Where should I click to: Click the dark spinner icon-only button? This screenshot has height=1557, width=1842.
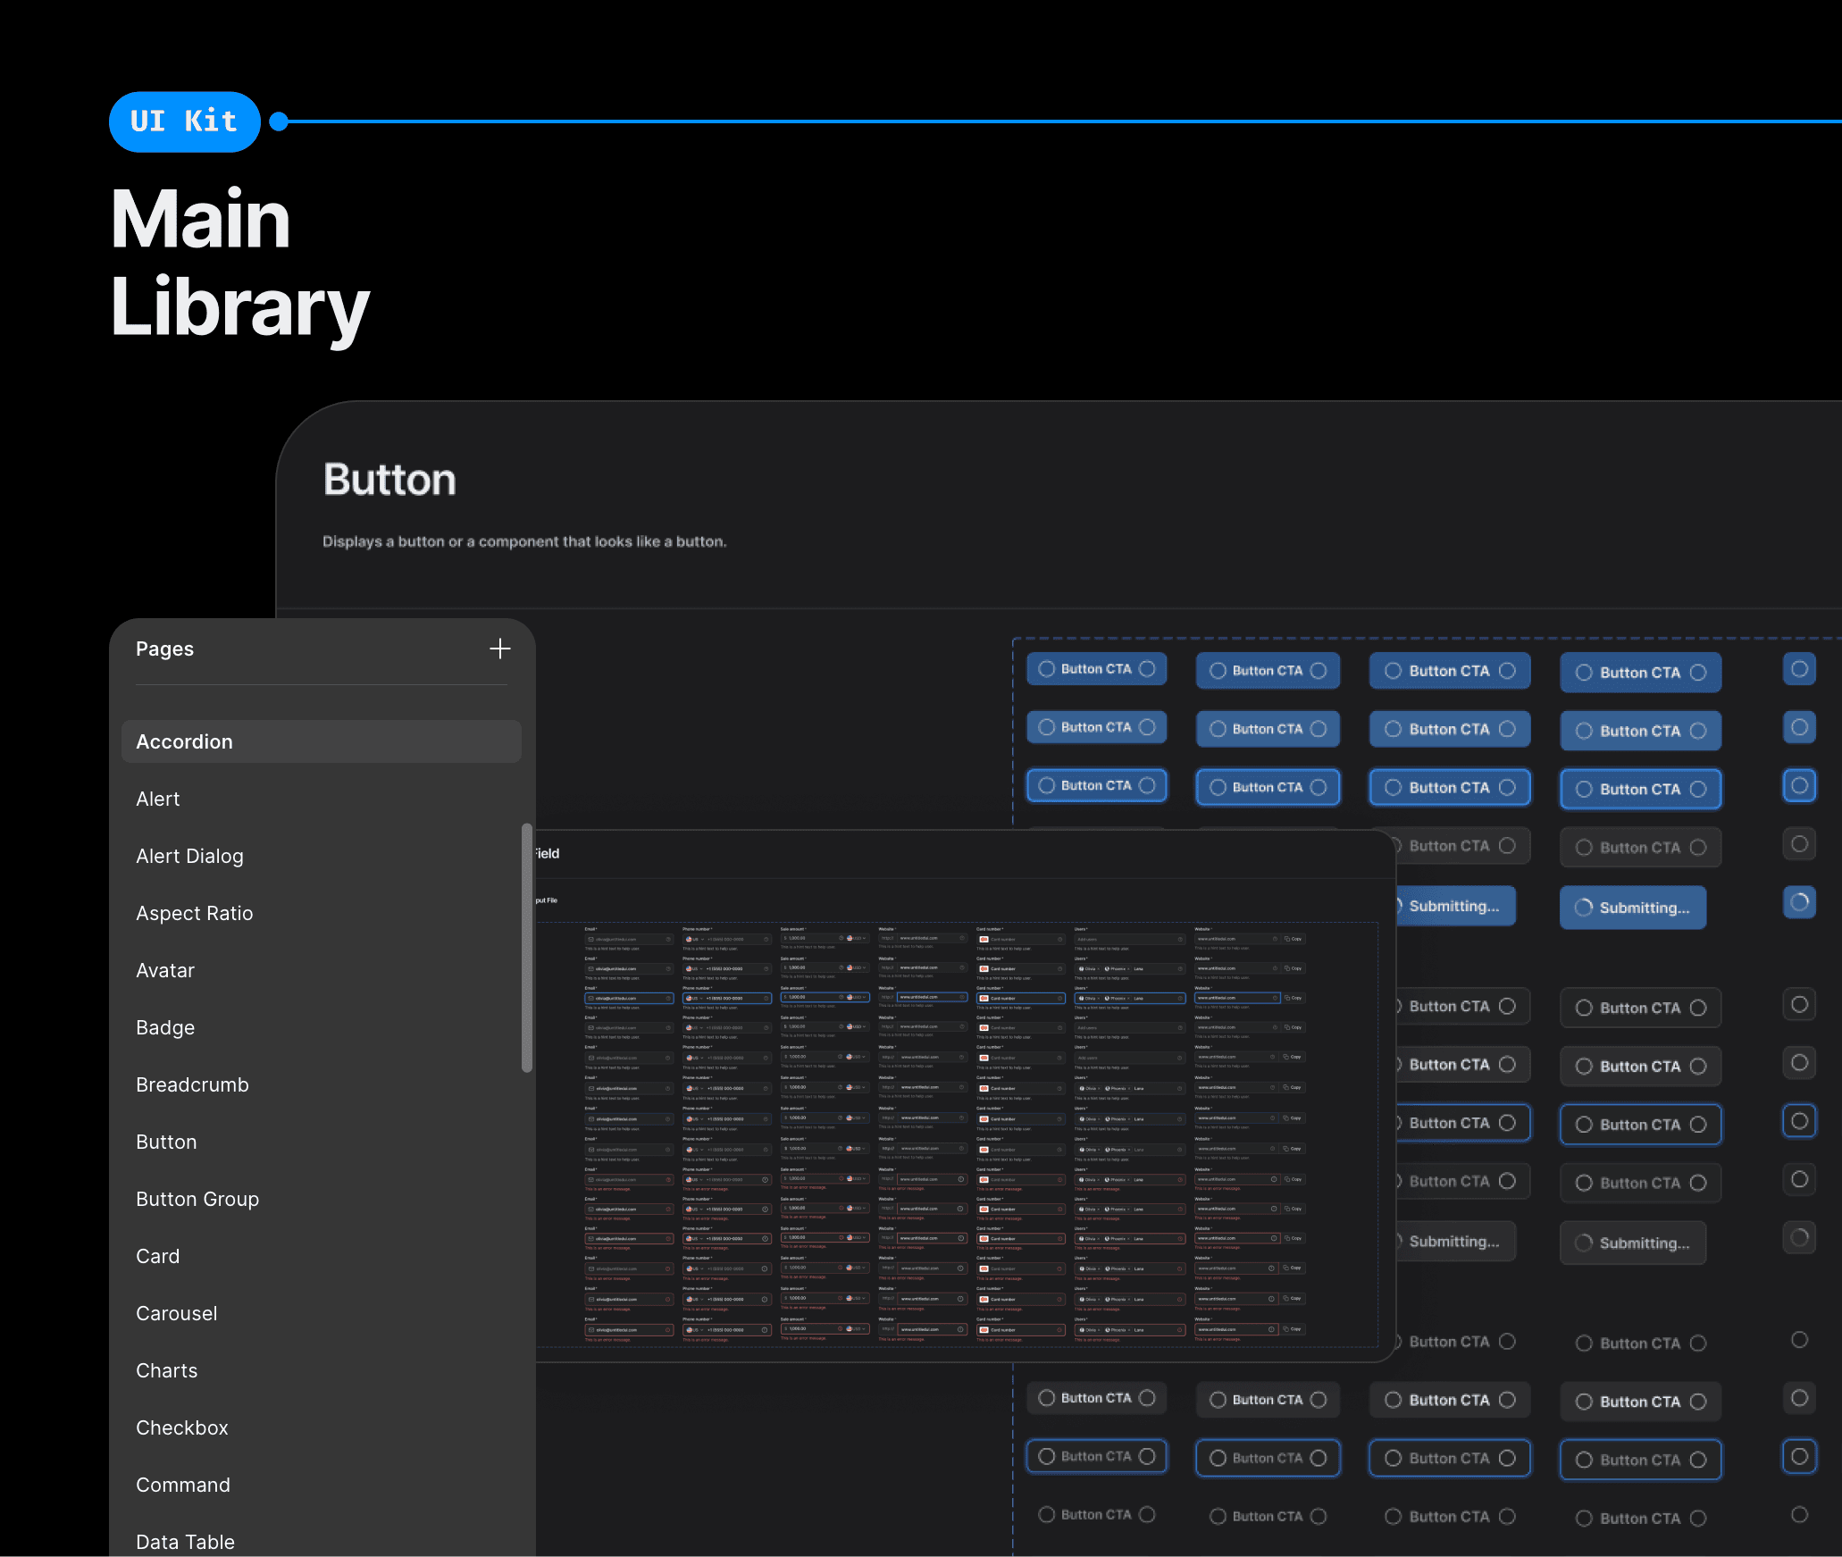pyautogui.click(x=1799, y=1238)
